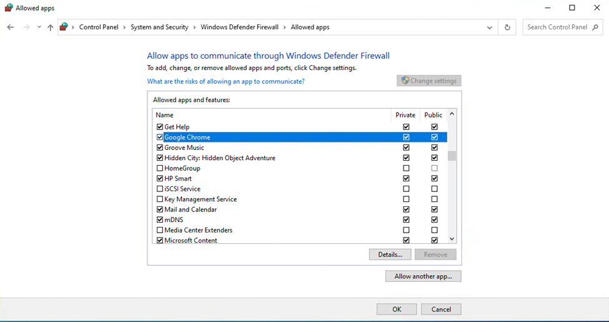Maximize the Allowed apps window
The image size is (609, 322).
pyautogui.click(x=572, y=8)
